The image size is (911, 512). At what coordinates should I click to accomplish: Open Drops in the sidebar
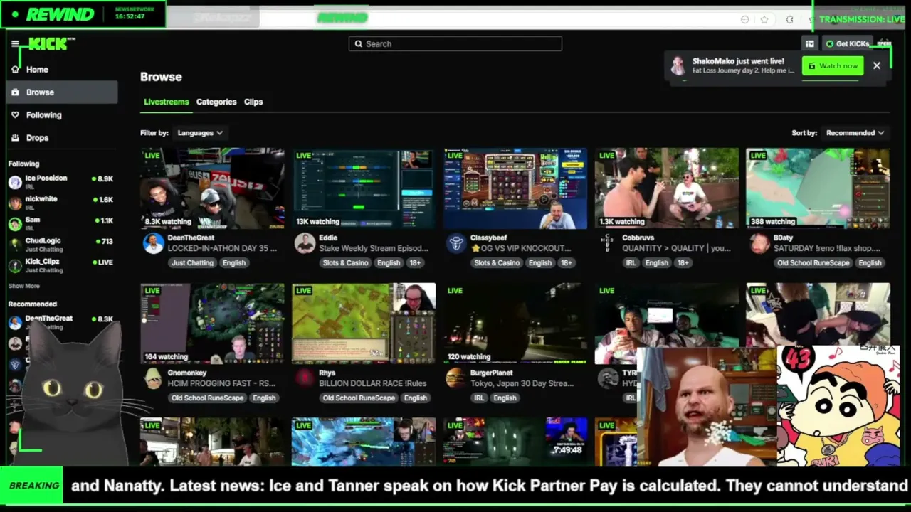click(62, 138)
